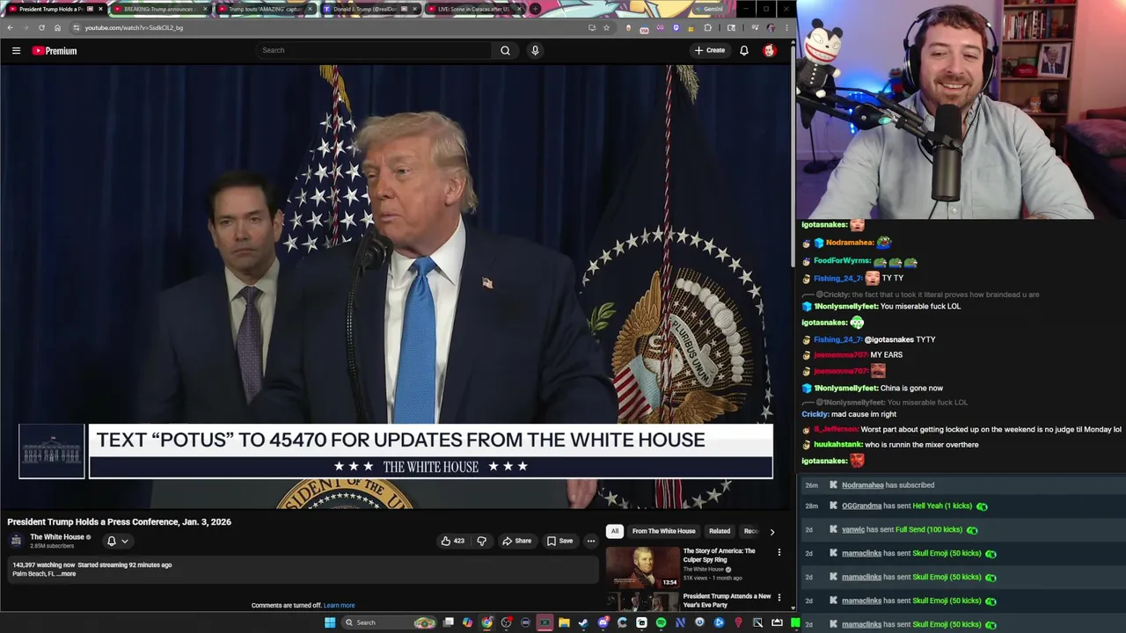Open President Trump Attends a New Year's Eve Party
This screenshot has width=1126, height=633.
727,600
